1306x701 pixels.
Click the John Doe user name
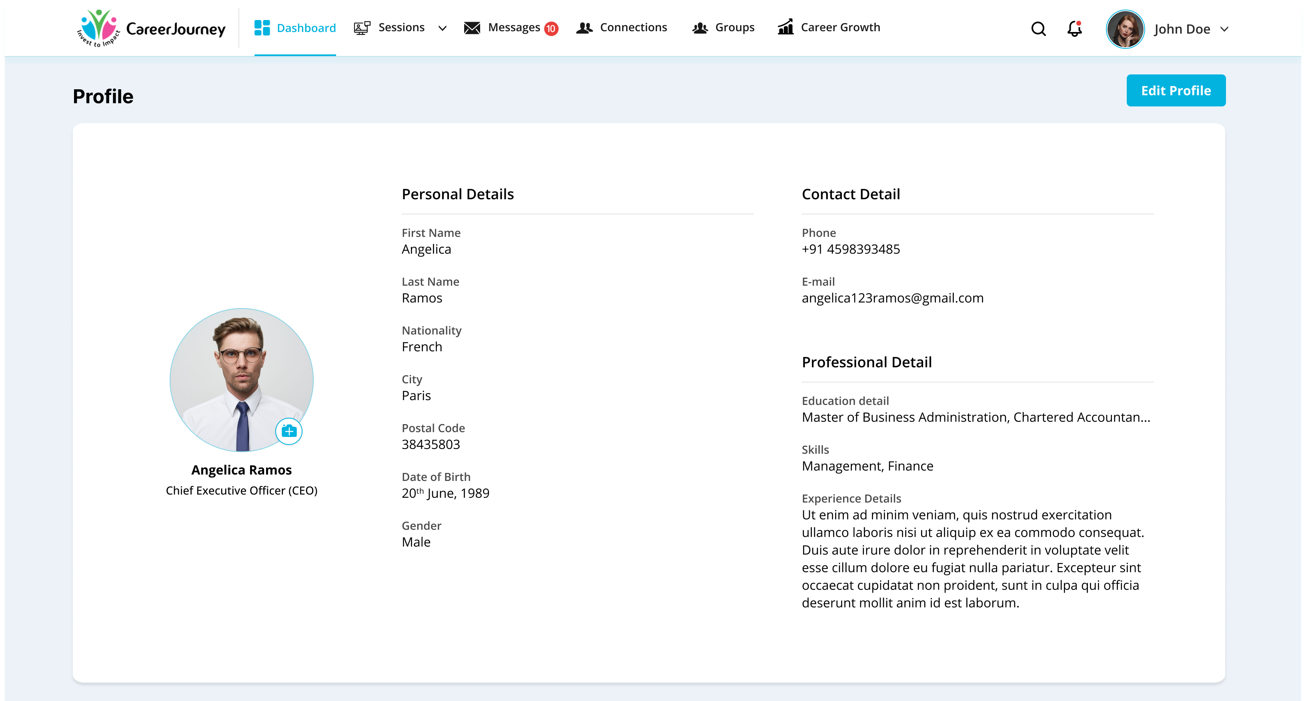[1182, 29]
